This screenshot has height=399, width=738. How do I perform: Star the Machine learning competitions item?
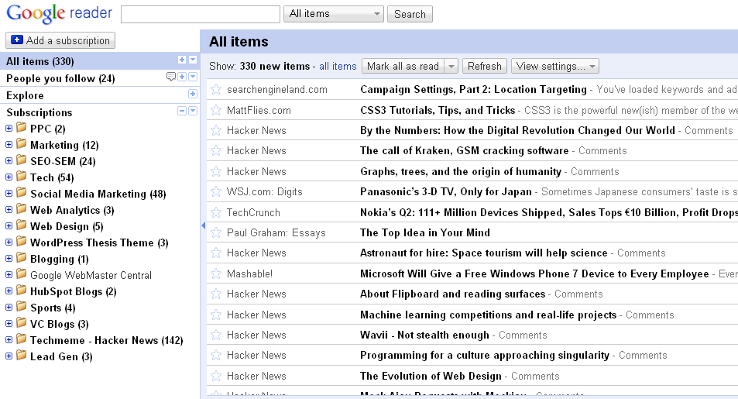click(x=216, y=315)
